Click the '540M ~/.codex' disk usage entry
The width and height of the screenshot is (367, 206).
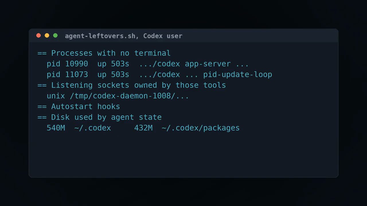79,128
